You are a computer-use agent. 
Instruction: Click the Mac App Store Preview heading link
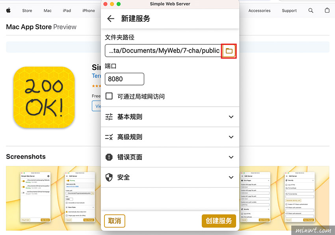[41, 27]
